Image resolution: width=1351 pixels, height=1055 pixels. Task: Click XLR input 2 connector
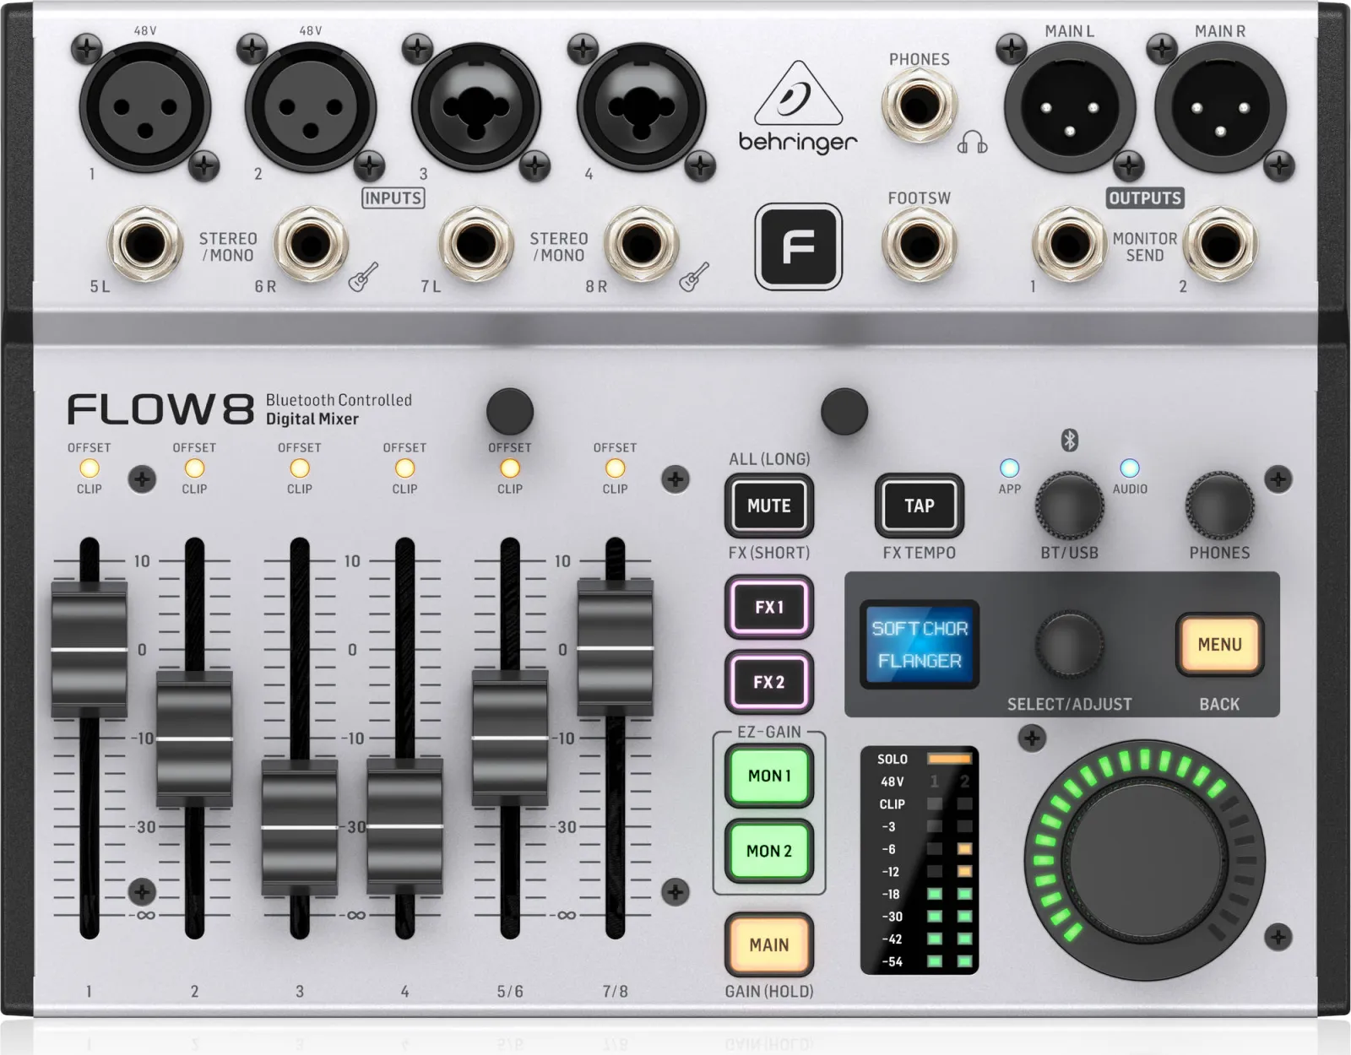[x=311, y=108]
